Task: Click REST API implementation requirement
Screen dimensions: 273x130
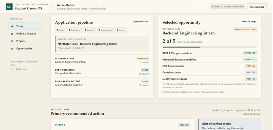Action: pyautogui.click(x=209, y=53)
